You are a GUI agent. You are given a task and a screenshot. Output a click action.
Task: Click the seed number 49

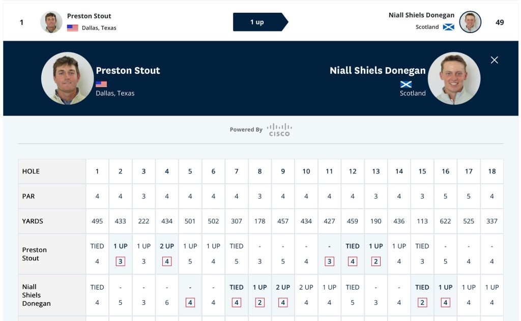tap(500, 22)
